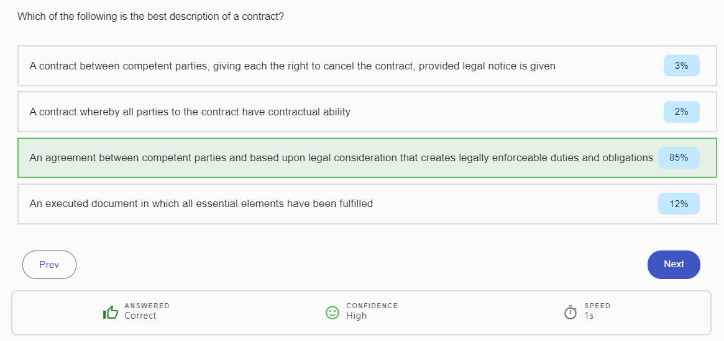Click the ANSWERED heading label

pos(147,306)
